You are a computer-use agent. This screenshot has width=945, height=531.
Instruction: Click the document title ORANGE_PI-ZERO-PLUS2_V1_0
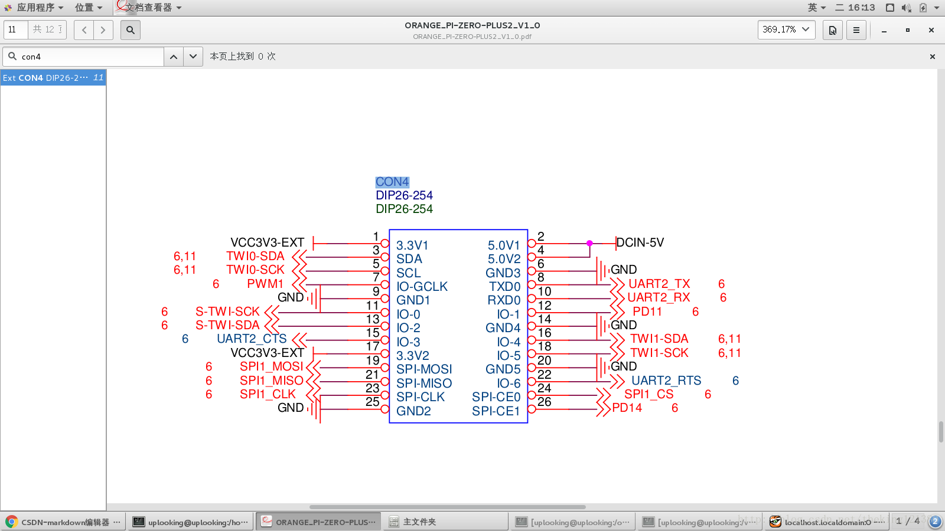[472, 25]
